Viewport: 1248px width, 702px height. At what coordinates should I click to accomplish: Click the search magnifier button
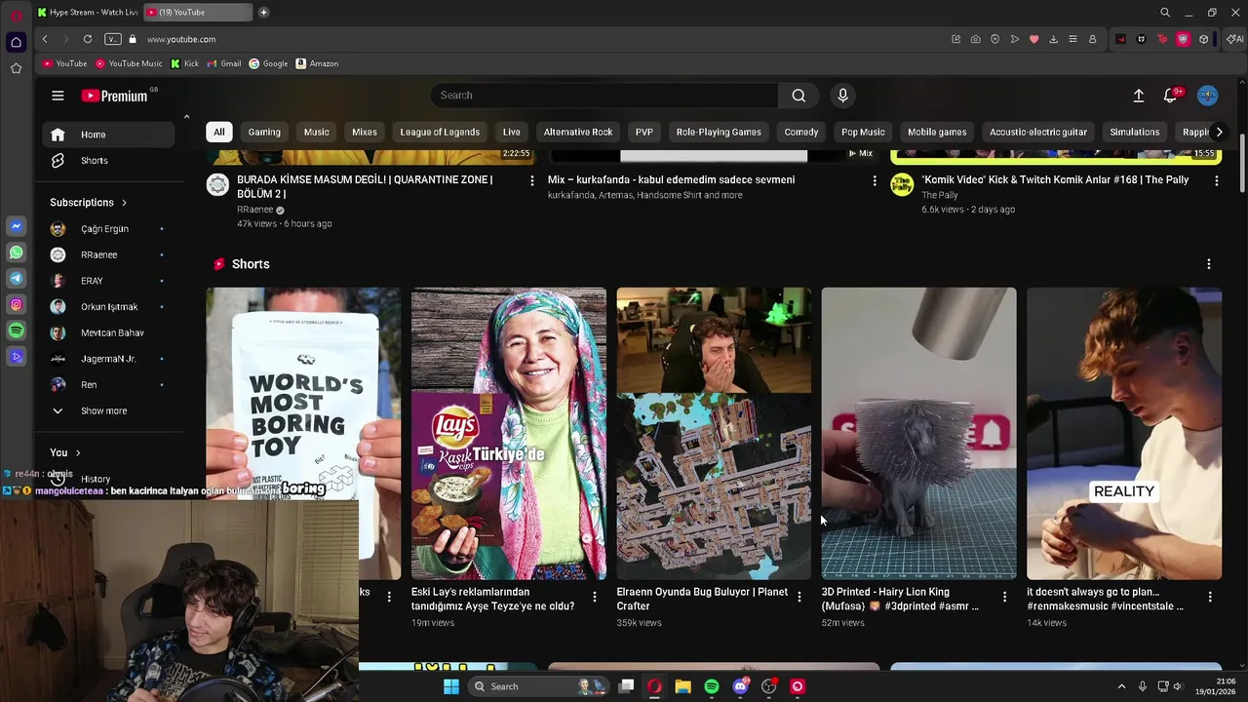[799, 96]
